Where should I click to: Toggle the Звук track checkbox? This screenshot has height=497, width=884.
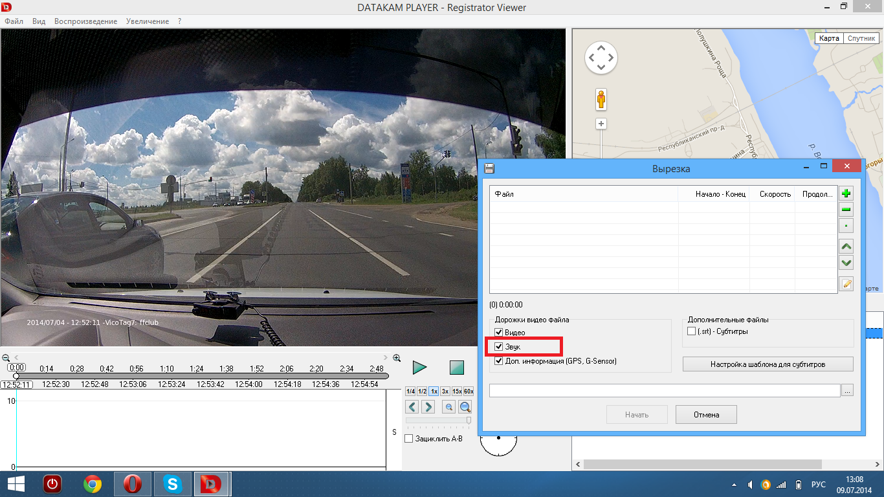coord(499,347)
